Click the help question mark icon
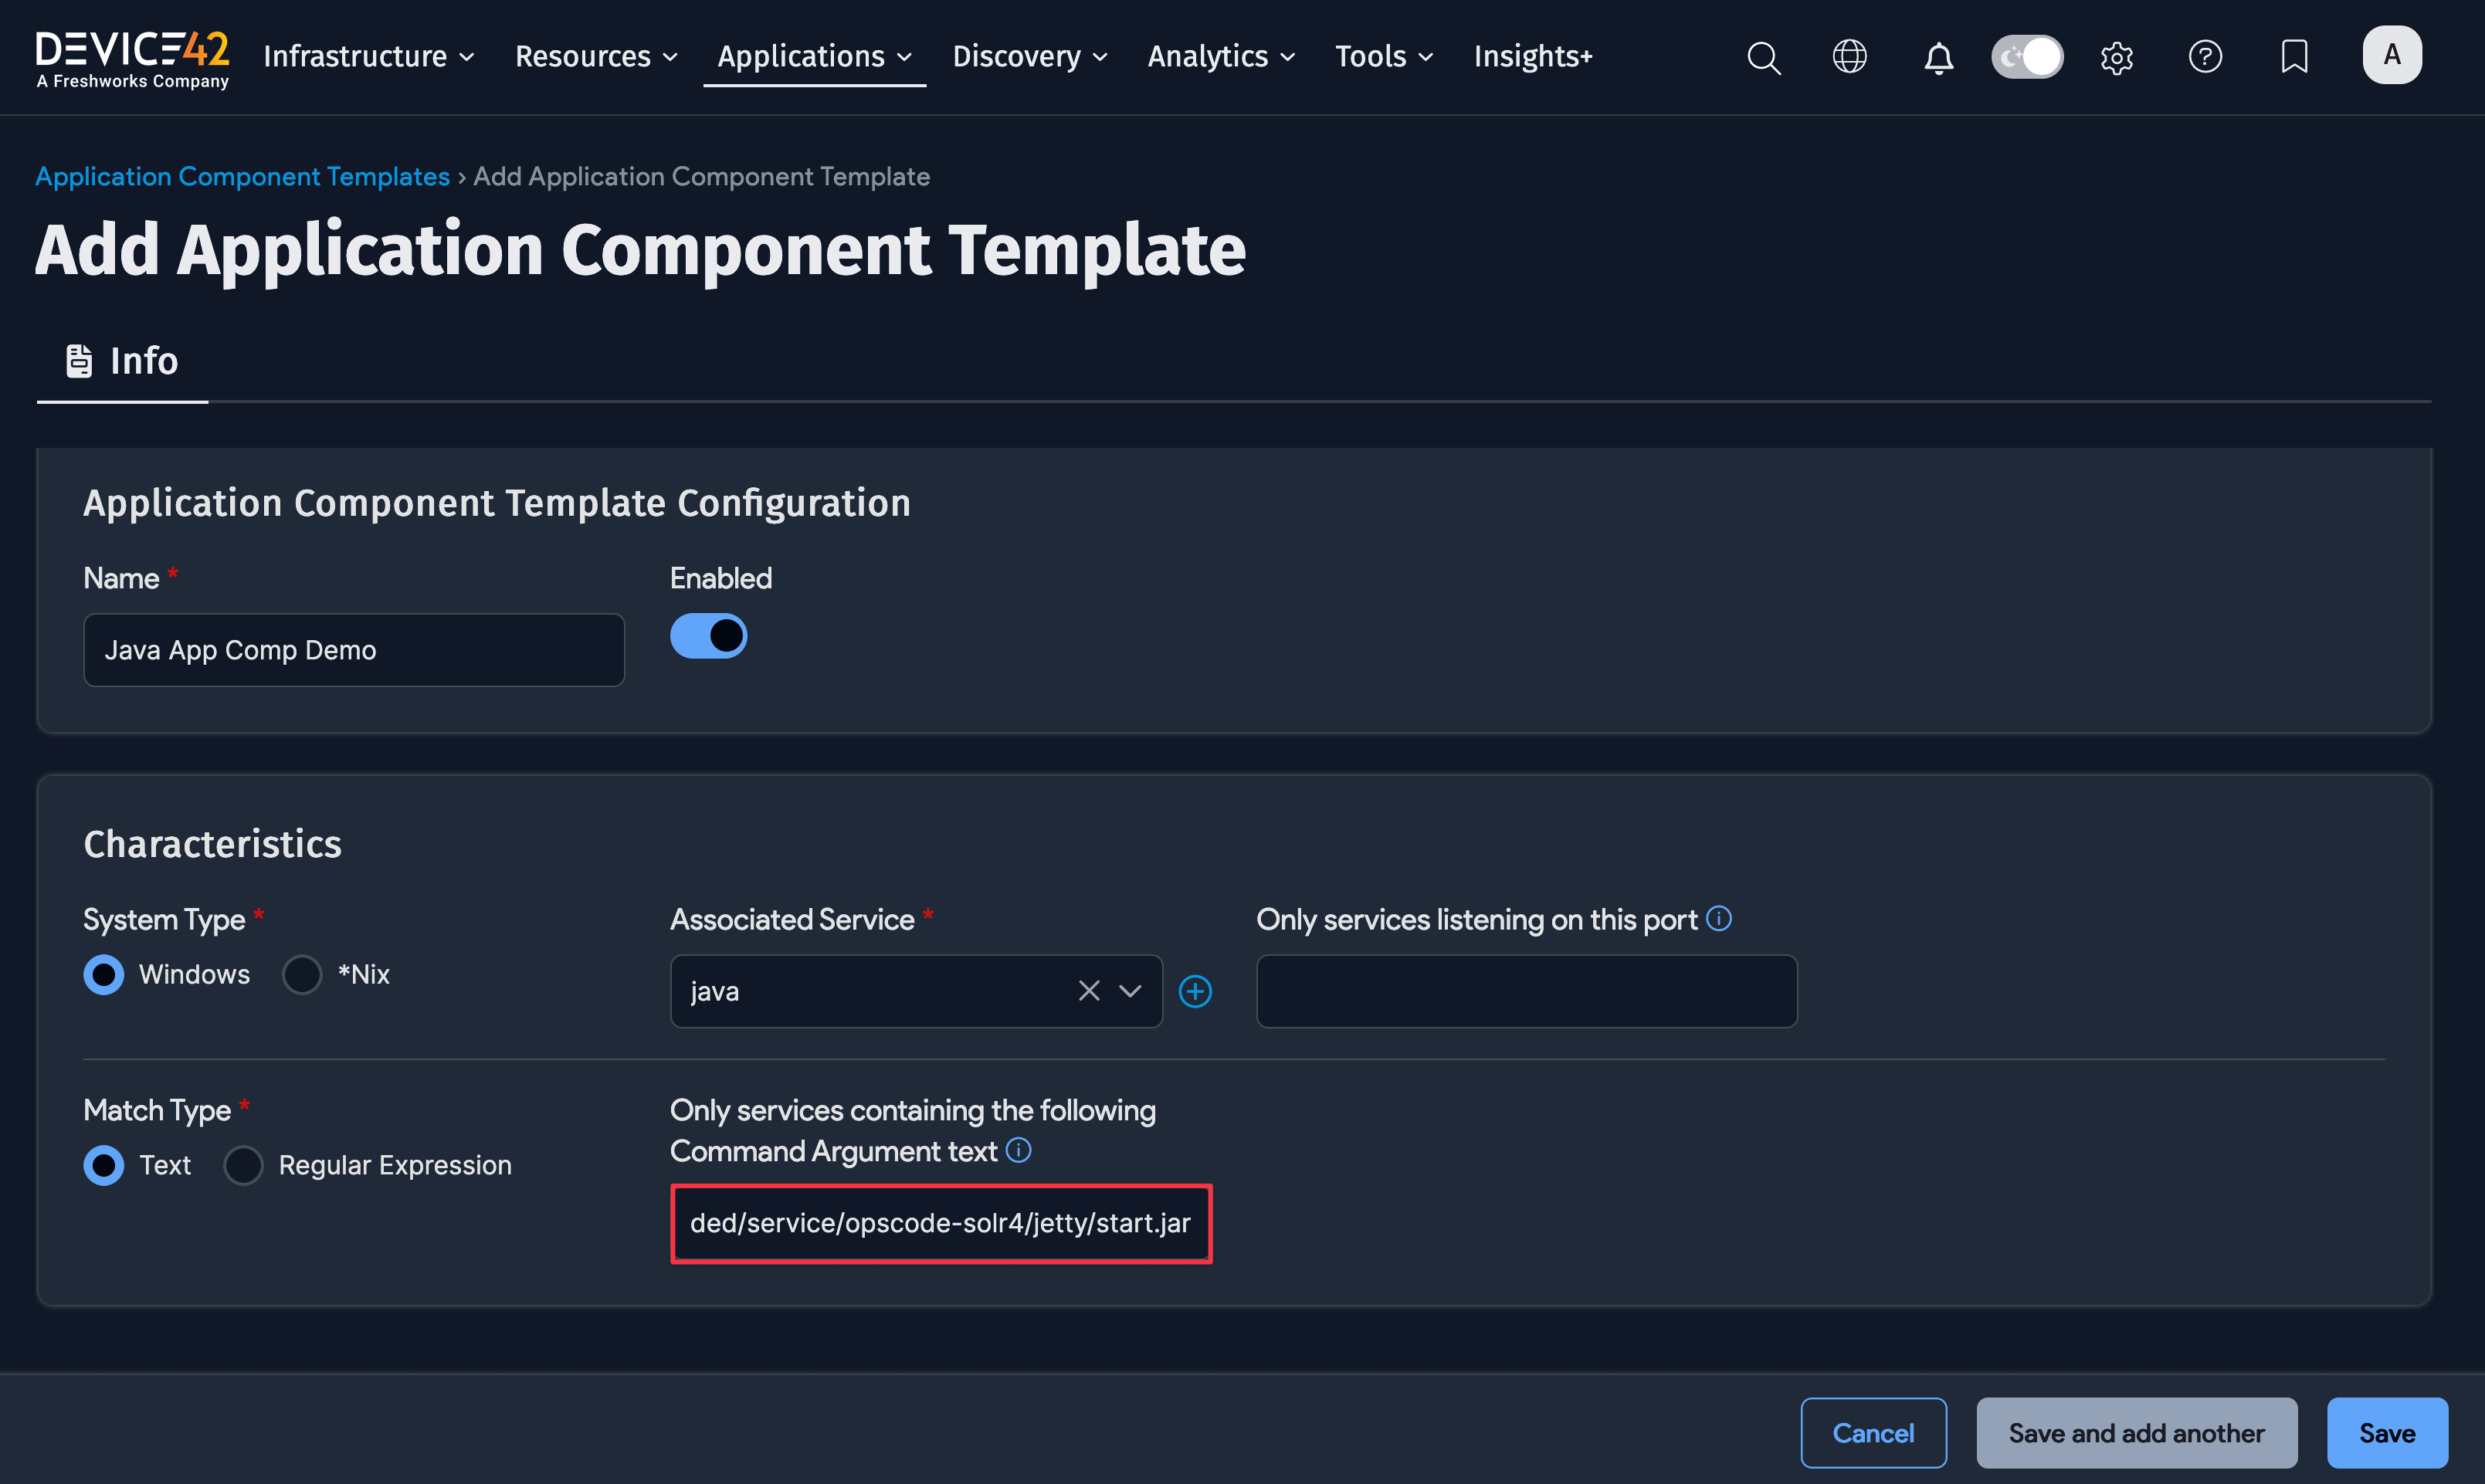 (2205, 57)
